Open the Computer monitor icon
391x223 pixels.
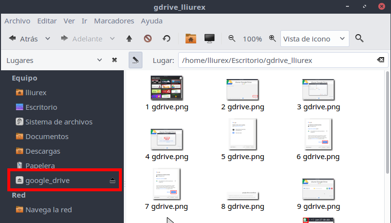(209, 39)
